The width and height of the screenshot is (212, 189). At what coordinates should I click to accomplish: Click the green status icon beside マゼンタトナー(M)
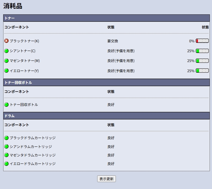pyautogui.click(x=6, y=61)
